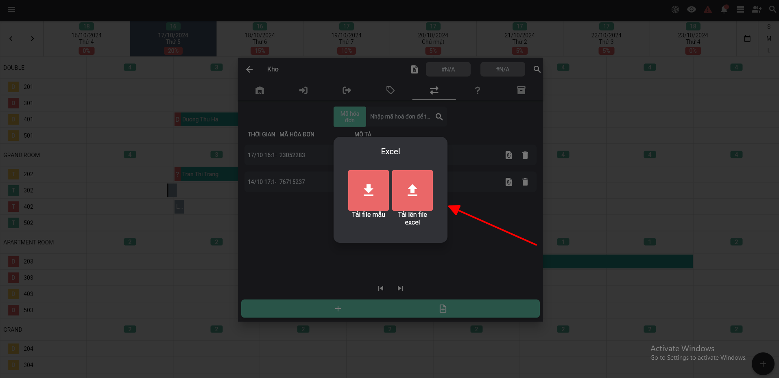Viewport: 779px width, 378px height.
Task: Go to previous dates in calendar
Action: (11, 39)
